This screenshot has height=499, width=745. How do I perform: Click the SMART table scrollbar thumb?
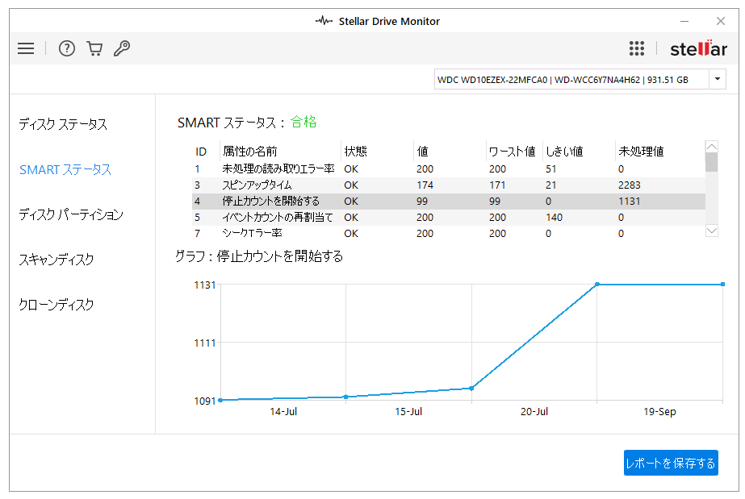coord(711,162)
